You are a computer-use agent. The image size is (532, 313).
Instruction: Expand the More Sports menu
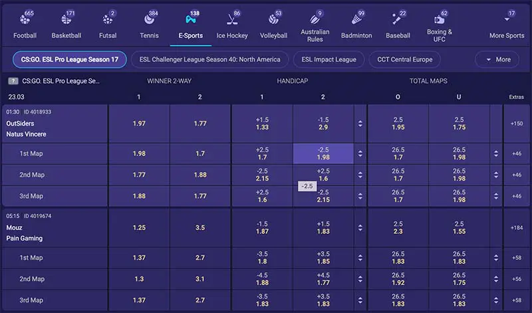507,25
